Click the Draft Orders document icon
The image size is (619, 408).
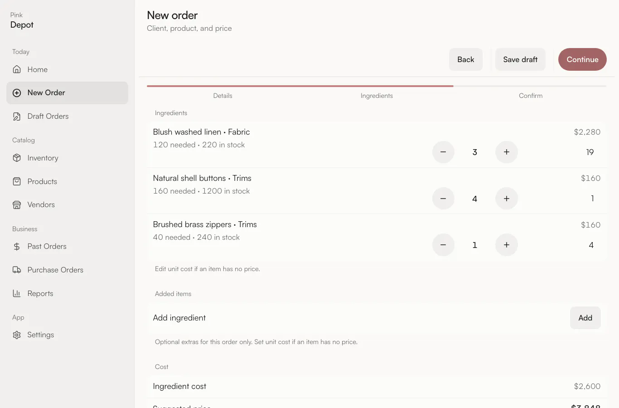[17, 117]
